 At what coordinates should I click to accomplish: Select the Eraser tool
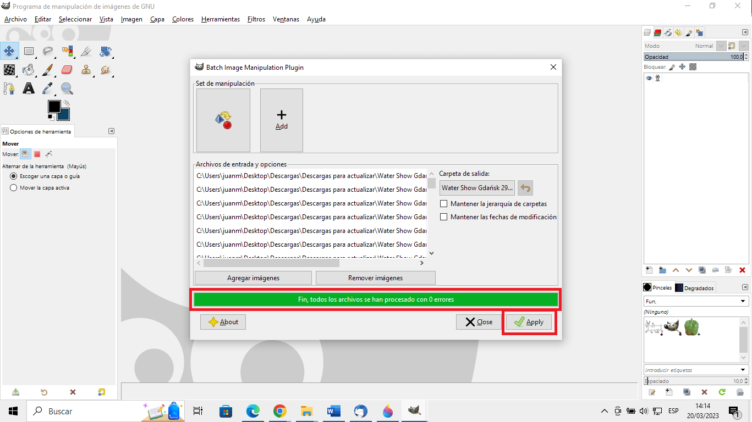coord(67,70)
